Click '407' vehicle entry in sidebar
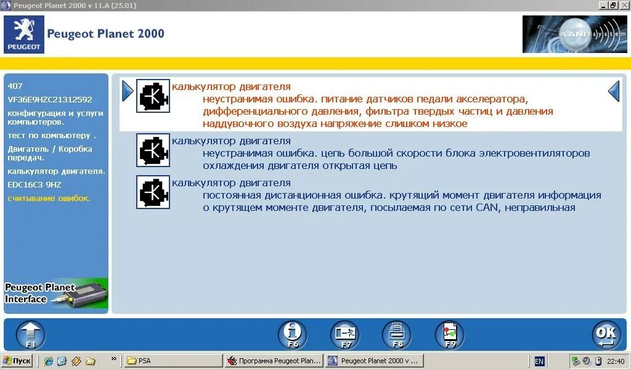Image resolution: width=631 pixels, height=370 pixels. tap(15, 86)
